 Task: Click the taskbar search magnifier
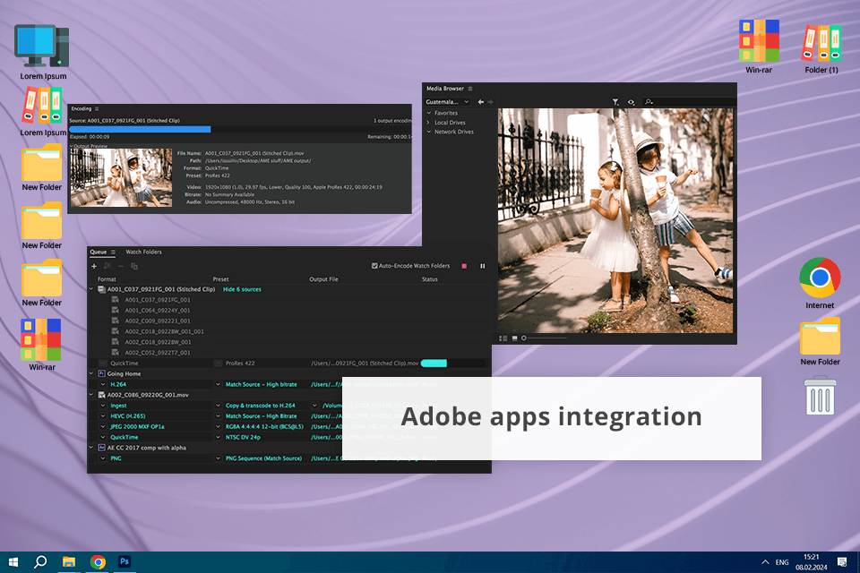point(40,562)
